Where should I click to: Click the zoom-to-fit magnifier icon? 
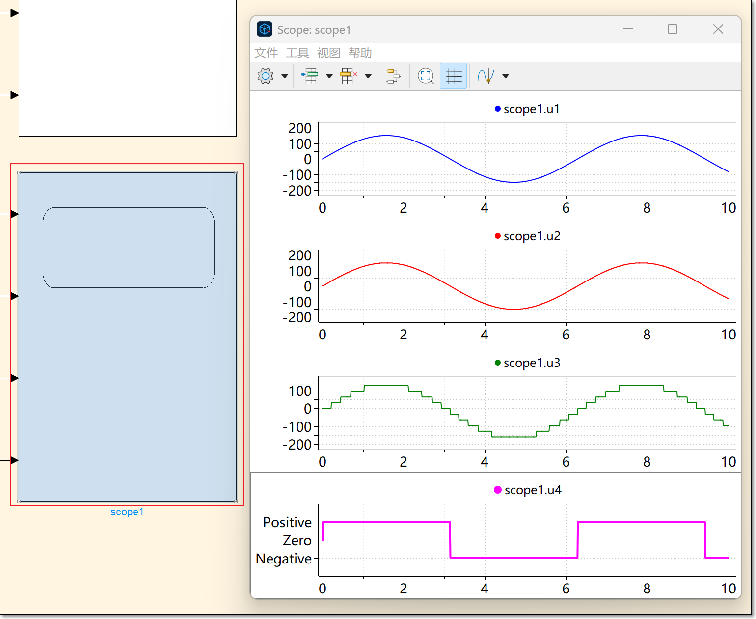(x=426, y=76)
